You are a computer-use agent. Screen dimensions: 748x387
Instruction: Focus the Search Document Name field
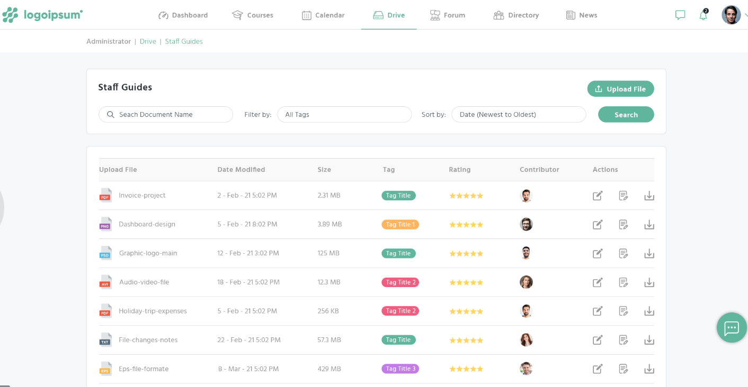[166, 115]
